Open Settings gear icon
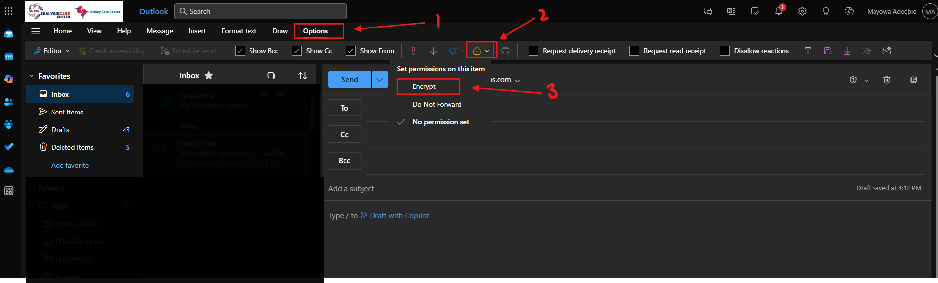 802,11
